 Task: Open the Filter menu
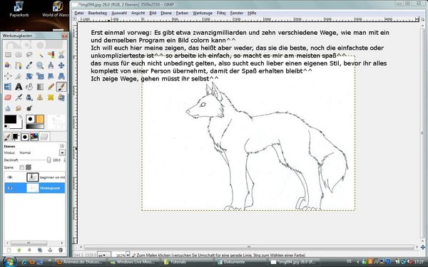(221, 13)
